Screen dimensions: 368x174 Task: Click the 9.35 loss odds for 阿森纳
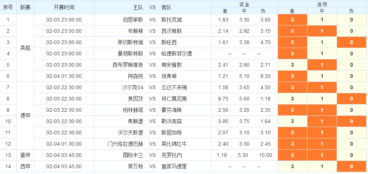[266, 76]
